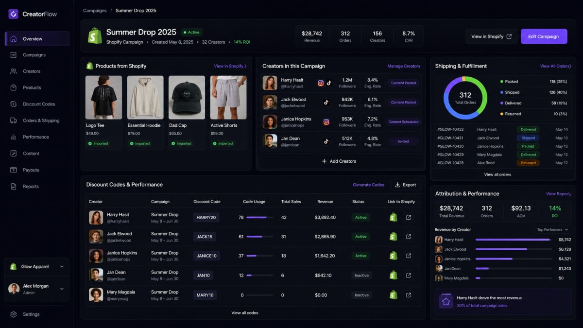Select the Essential Hoodie product thumbnail
583x328 pixels.
(x=145, y=97)
